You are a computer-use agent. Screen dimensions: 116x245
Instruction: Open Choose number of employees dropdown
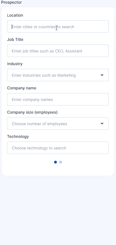pyautogui.click(x=58, y=123)
